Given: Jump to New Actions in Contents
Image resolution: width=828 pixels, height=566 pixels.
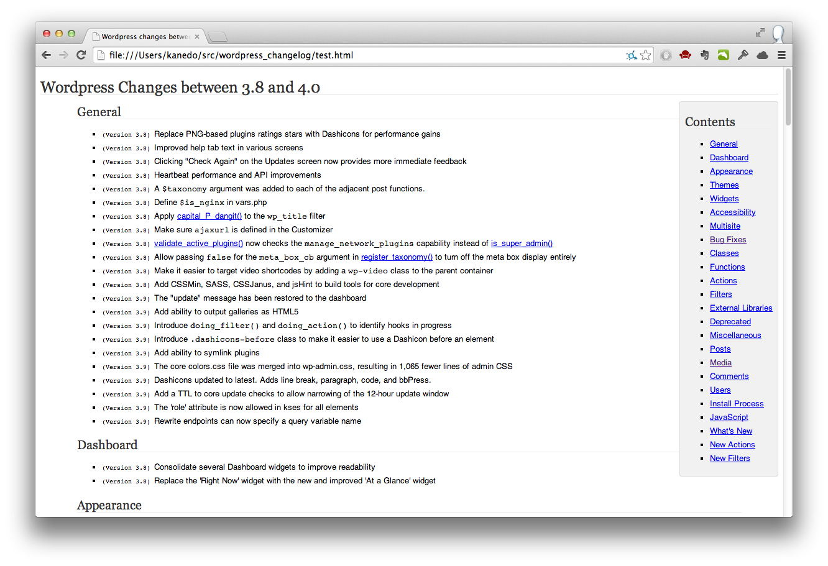Looking at the screenshot, I should (x=732, y=444).
